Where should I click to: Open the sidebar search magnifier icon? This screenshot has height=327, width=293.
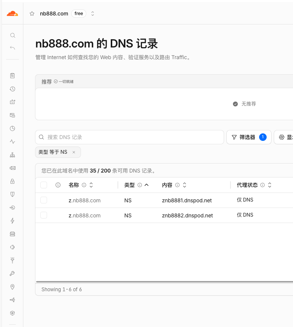[x=12, y=35]
